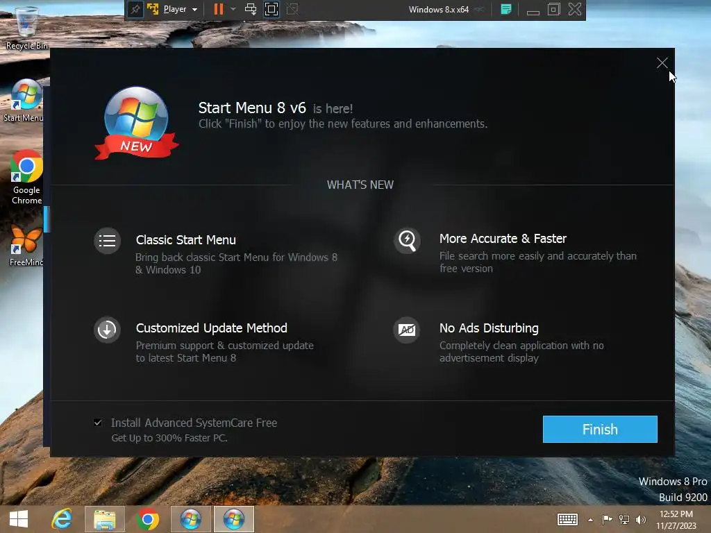Unpin the VMware toolbar

pos(135,9)
